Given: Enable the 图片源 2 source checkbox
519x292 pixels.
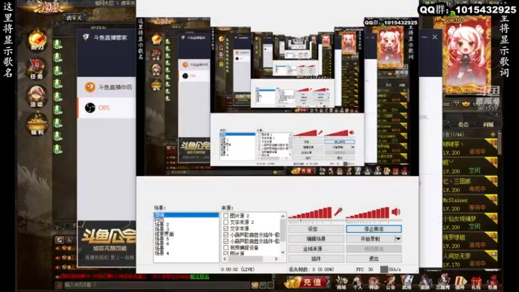Looking at the screenshot, I should 226,216.
